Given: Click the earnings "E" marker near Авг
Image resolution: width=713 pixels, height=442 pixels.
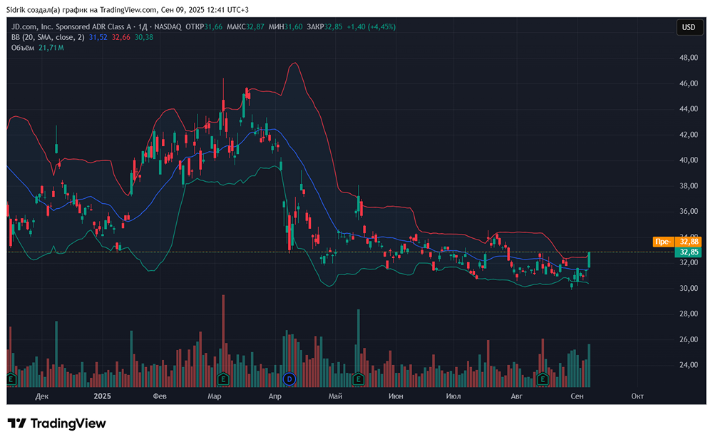Looking at the screenshot, I should click(x=542, y=378).
